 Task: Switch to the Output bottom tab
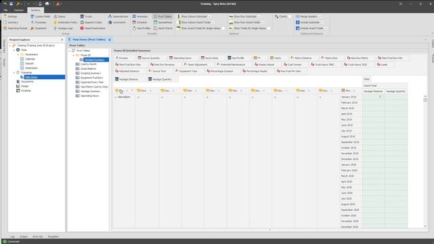pos(24,237)
